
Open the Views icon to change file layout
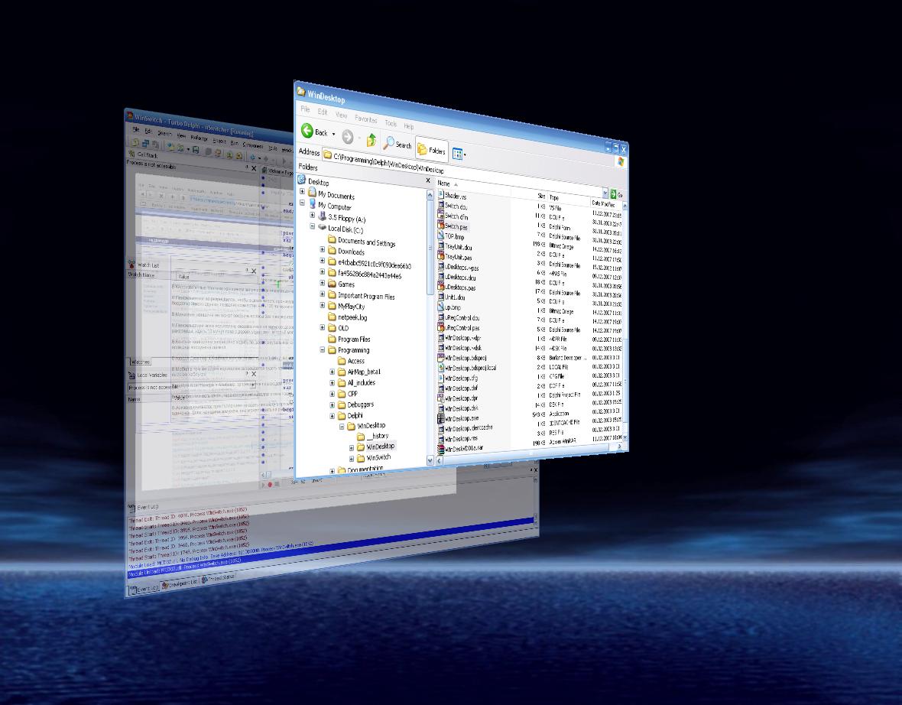(x=458, y=153)
